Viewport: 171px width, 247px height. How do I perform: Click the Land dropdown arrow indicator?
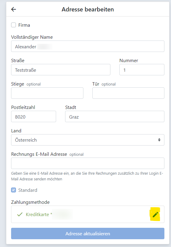coord(159,140)
